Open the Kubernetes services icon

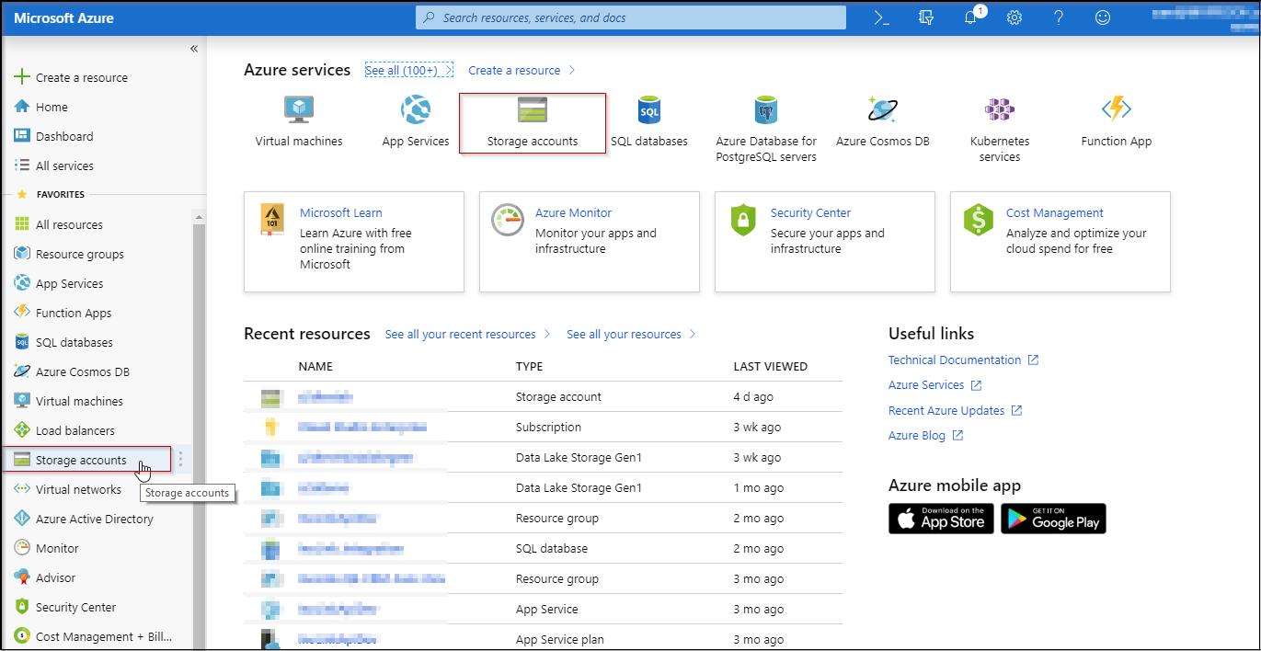pyautogui.click(x=999, y=111)
